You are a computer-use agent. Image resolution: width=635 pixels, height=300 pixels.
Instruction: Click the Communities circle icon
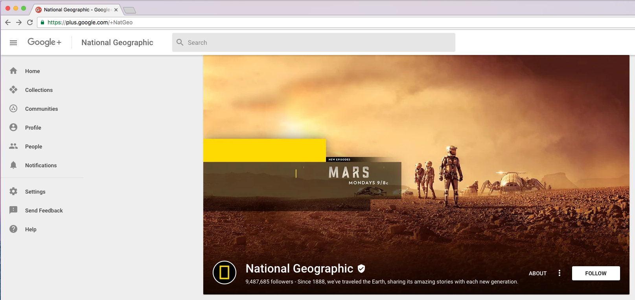pos(13,108)
